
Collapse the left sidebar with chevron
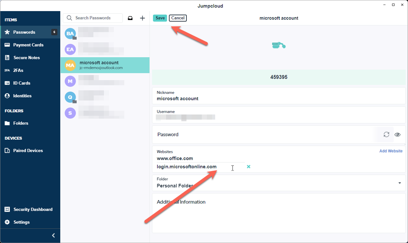click(x=53, y=235)
